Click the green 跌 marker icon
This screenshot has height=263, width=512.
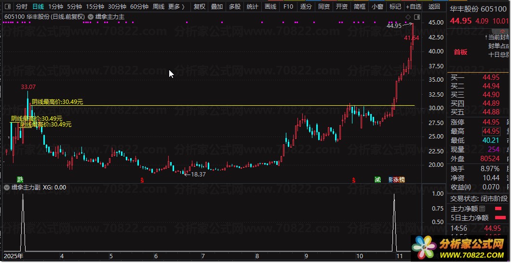pyautogui.click(x=20, y=179)
